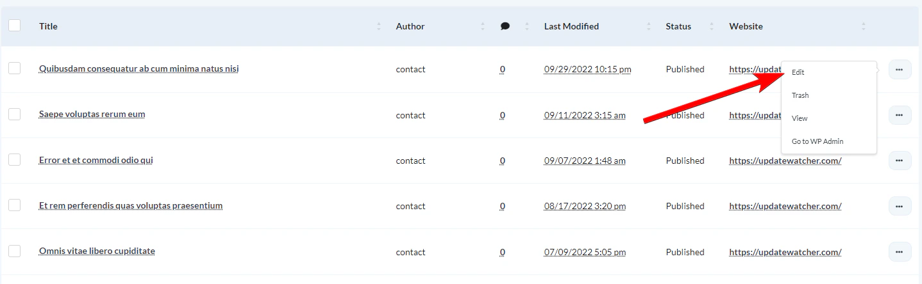Sort using Author column arrows
Image resolution: width=922 pixels, height=284 pixels.
(482, 26)
